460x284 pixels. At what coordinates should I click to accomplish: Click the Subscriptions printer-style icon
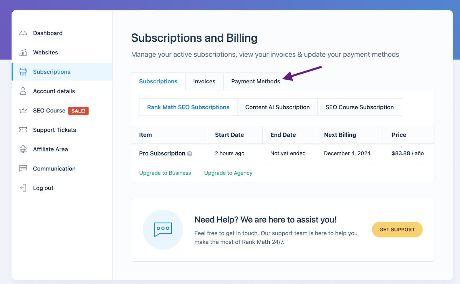tap(23, 72)
